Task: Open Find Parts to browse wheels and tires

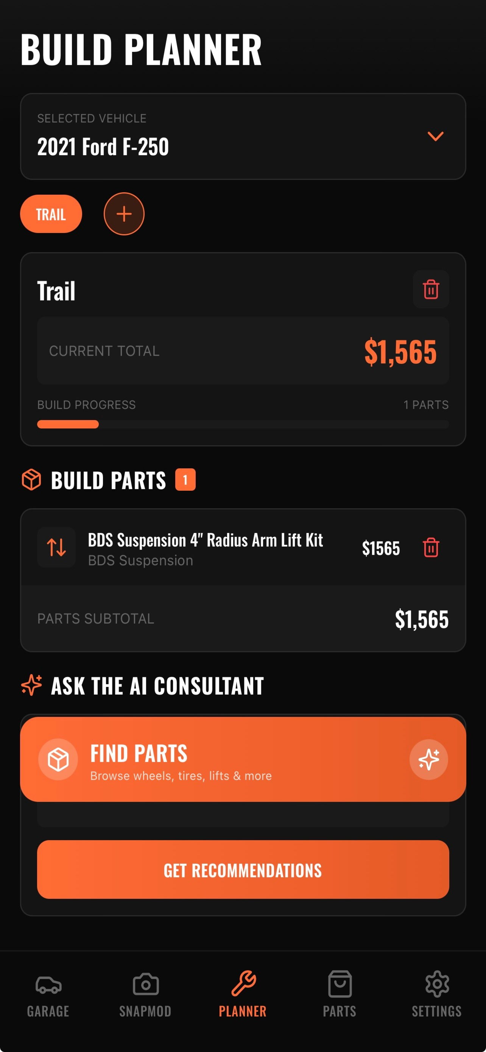Action: click(x=243, y=759)
